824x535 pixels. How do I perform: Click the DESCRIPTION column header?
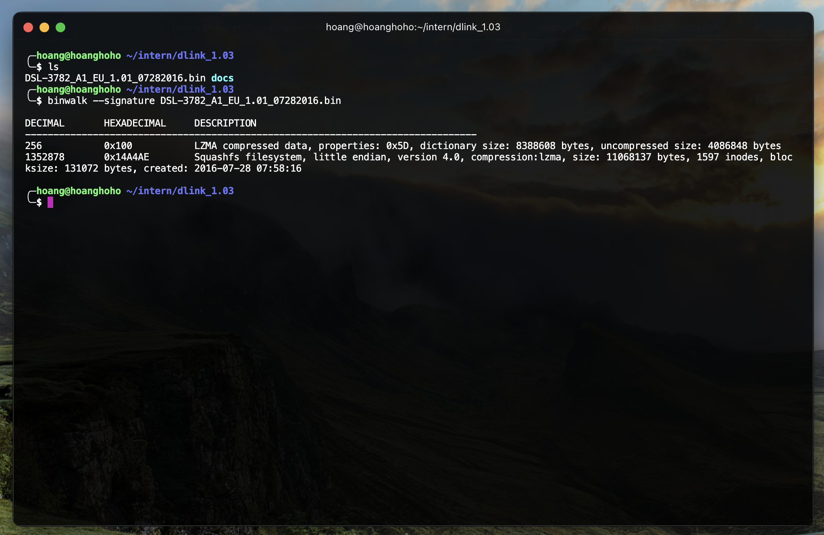[x=225, y=123]
